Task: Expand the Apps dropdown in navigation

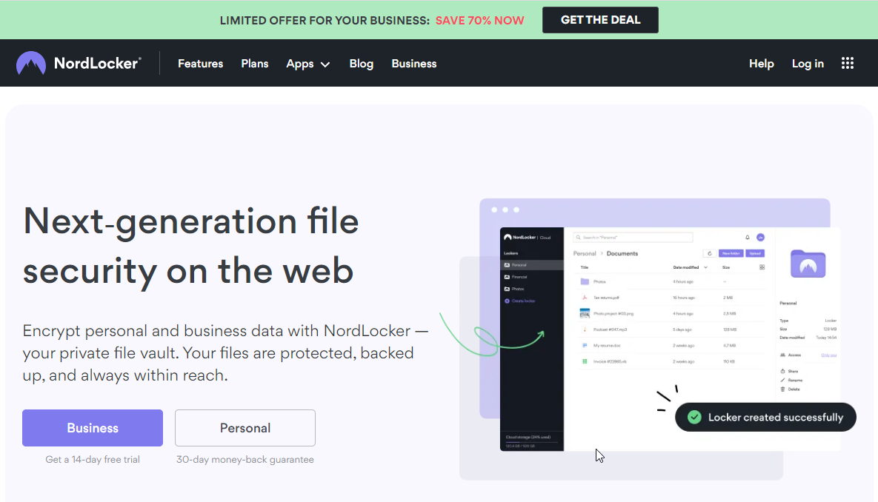Action: tap(307, 64)
